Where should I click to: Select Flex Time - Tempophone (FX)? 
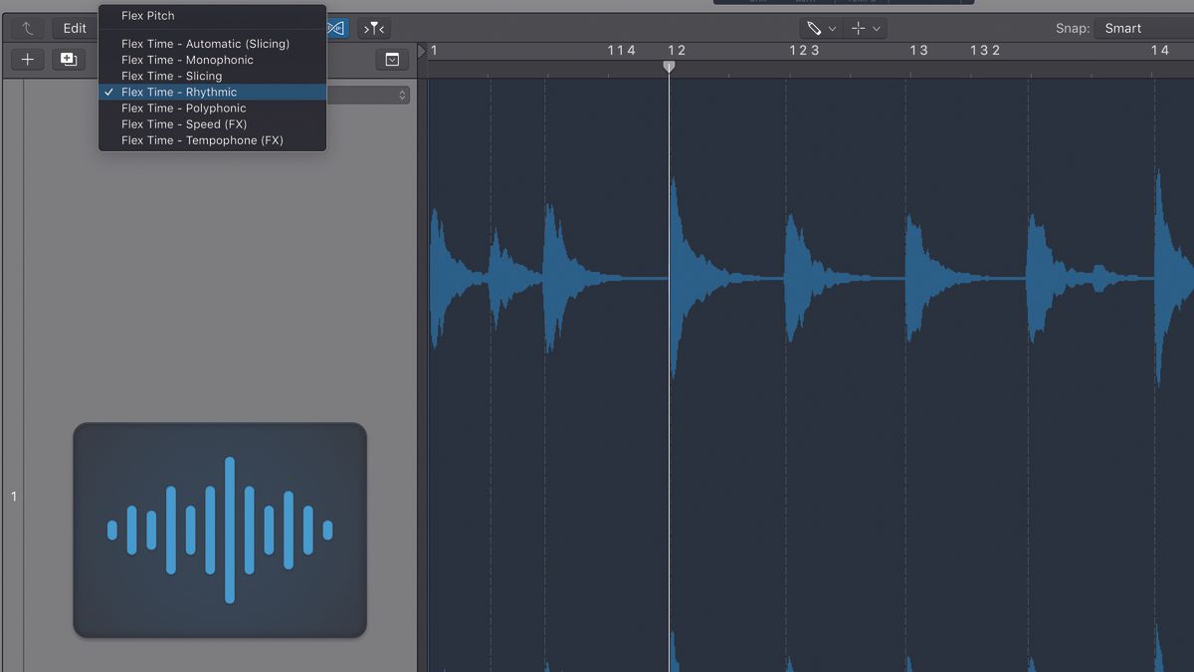[x=202, y=139]
